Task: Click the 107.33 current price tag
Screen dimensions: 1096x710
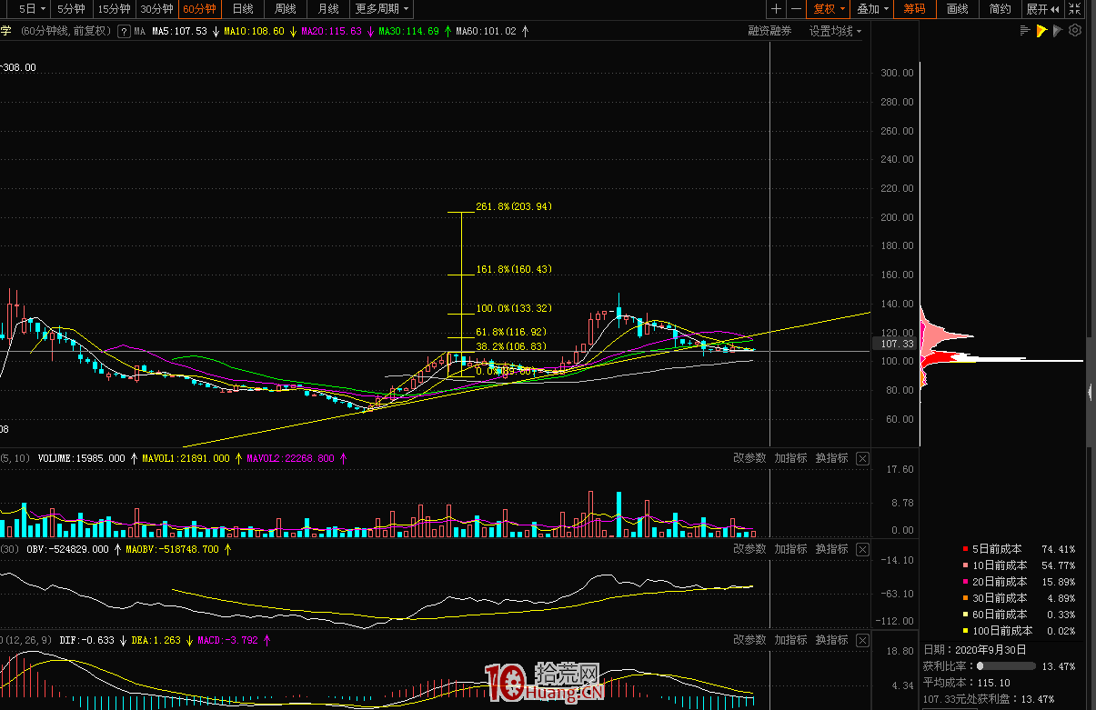Action: [x=896, y=345]
